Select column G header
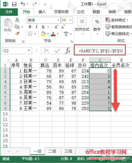Screen dimensions: 132x163 (x=100, y=60)
